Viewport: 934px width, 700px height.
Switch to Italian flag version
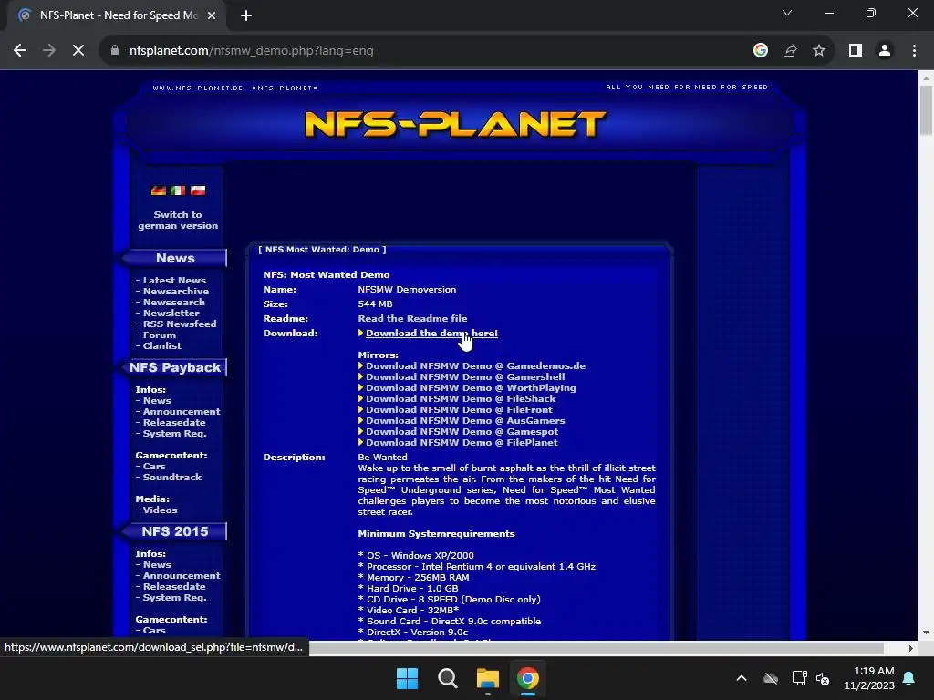click(x=178, y=190)
